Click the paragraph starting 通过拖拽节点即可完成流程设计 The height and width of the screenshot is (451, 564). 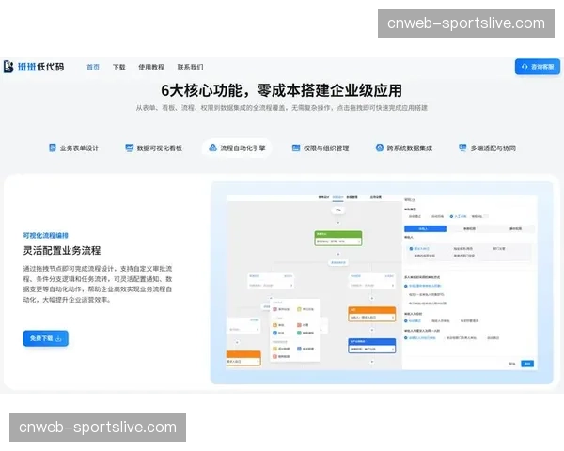pyautogui.click(x=98, y=284)
